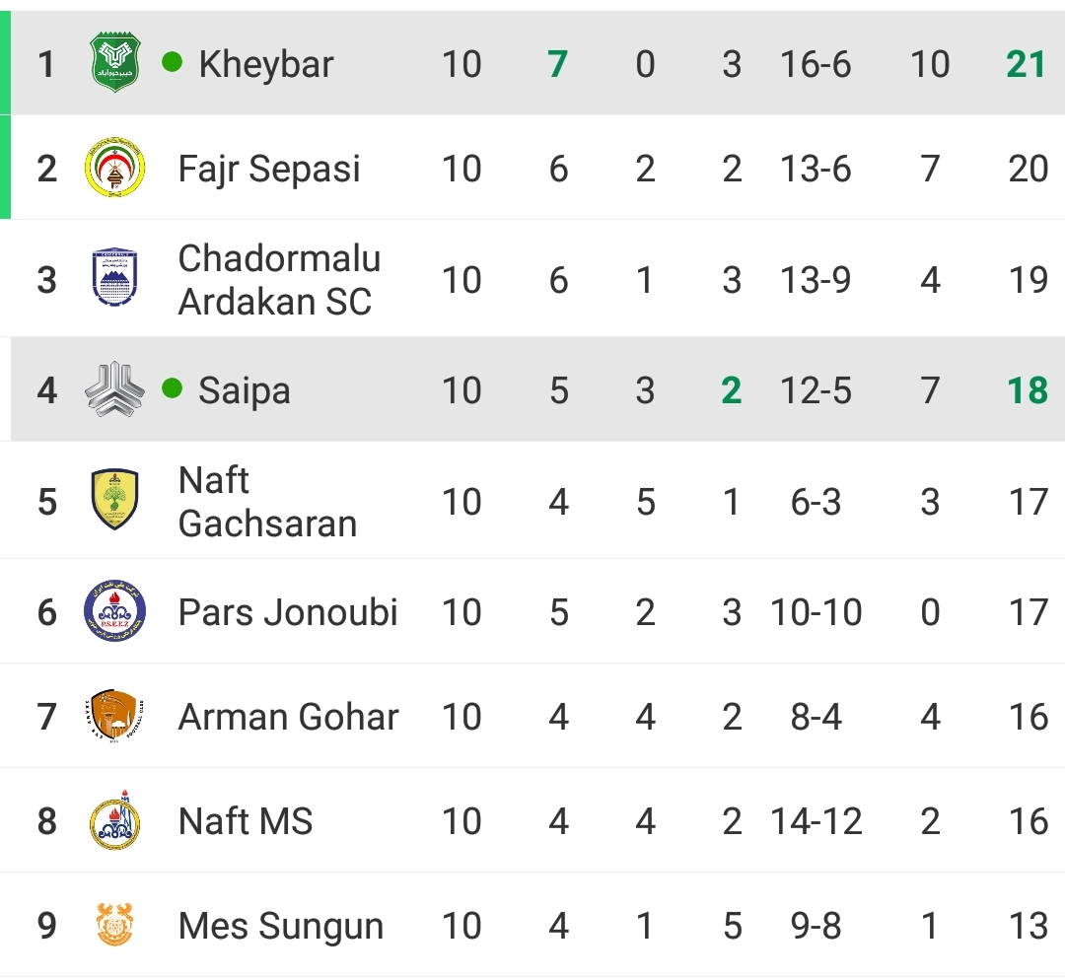Tap Kheybar's highlighted 21 points total
This screenshot has height=980, width=1065.
(1026, 64)
